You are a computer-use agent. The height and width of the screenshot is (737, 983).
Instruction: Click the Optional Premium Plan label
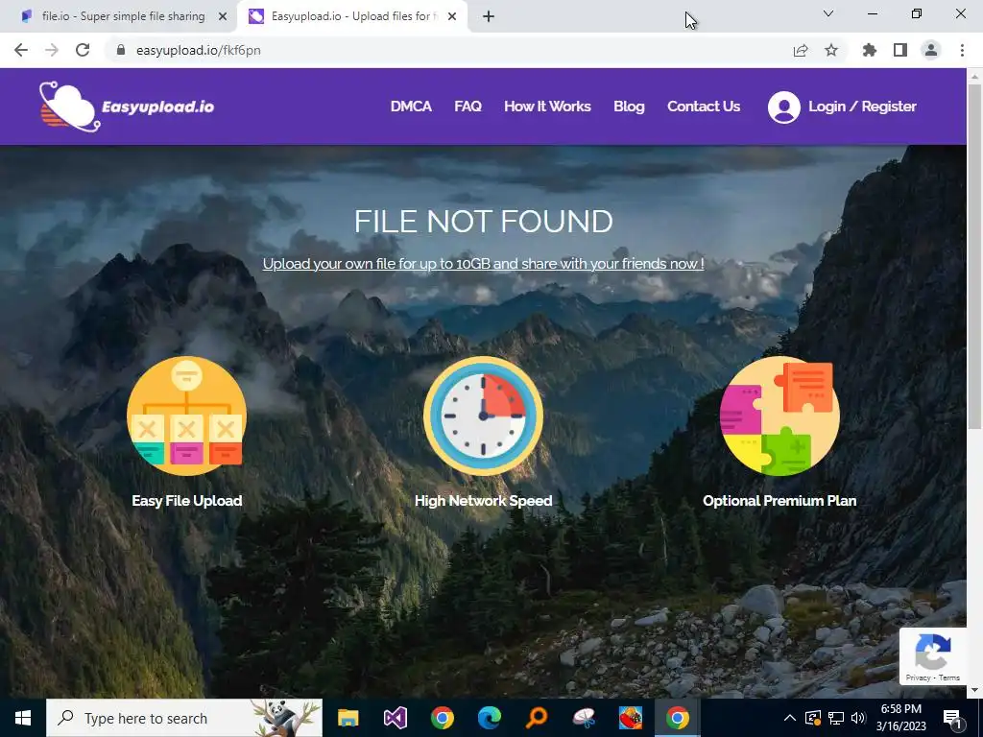(779, 501)
